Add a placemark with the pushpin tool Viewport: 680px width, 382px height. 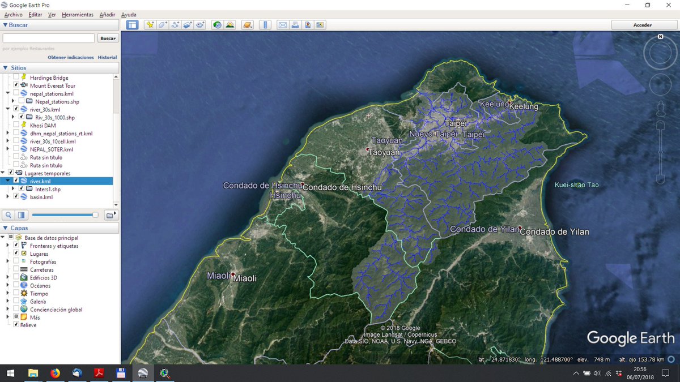[x=150, y=25]
